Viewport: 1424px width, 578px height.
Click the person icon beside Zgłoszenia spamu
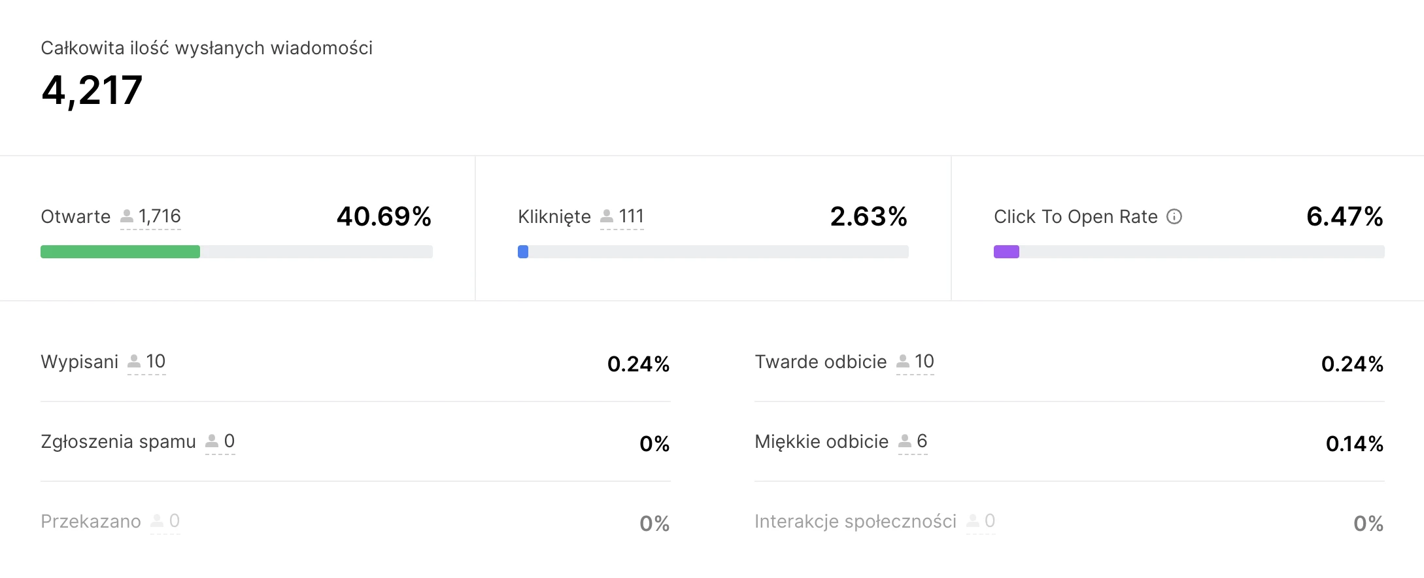[212, 441]
